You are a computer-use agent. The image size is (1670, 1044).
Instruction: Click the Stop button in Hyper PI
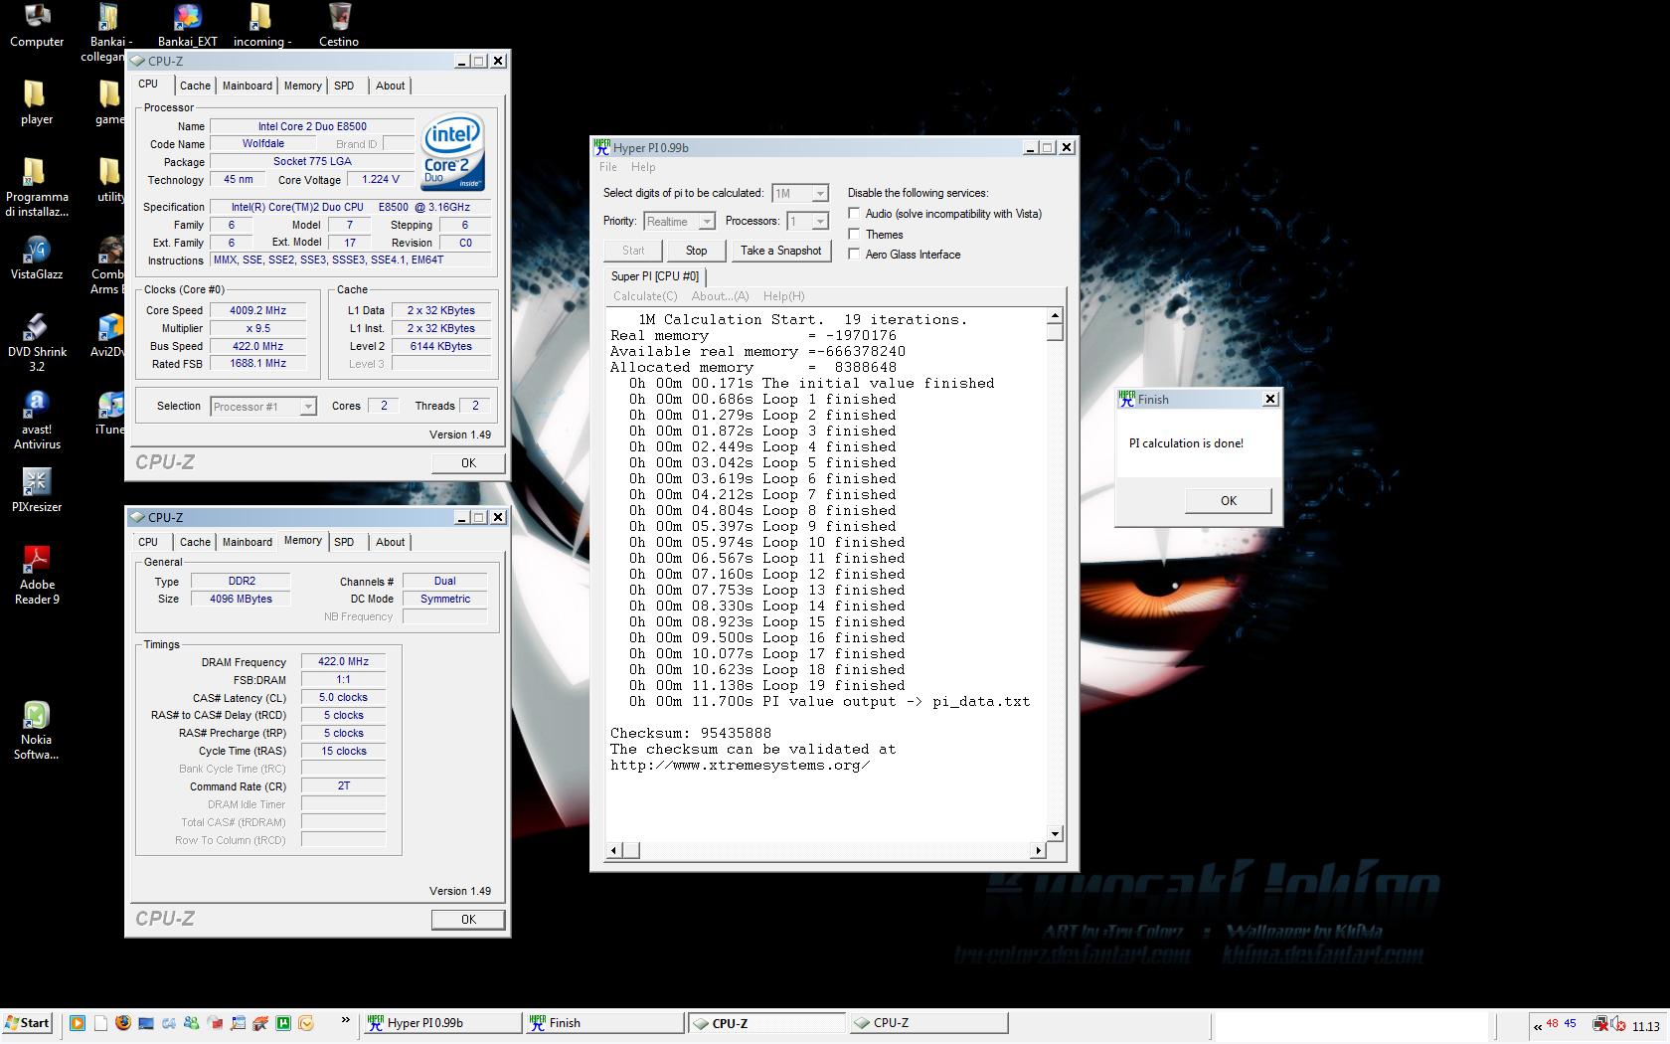696,251
